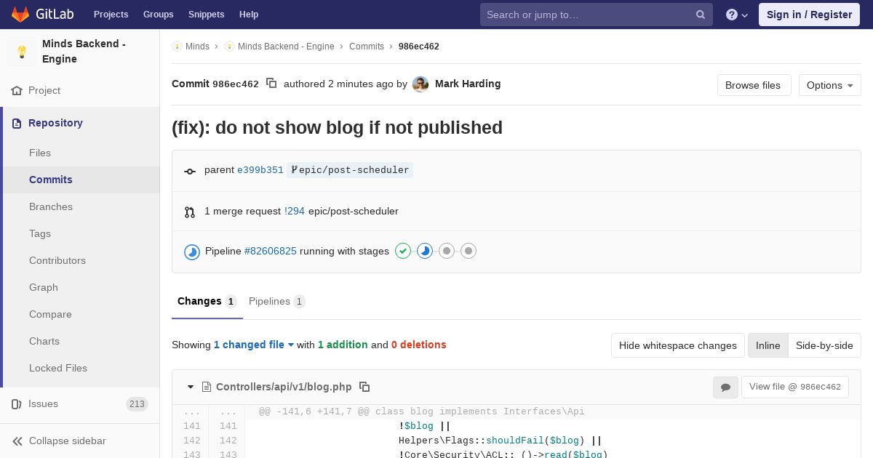873x458 pixels.
Task: Collapse the blog.php diff file caret
Action: pos(191,387)
